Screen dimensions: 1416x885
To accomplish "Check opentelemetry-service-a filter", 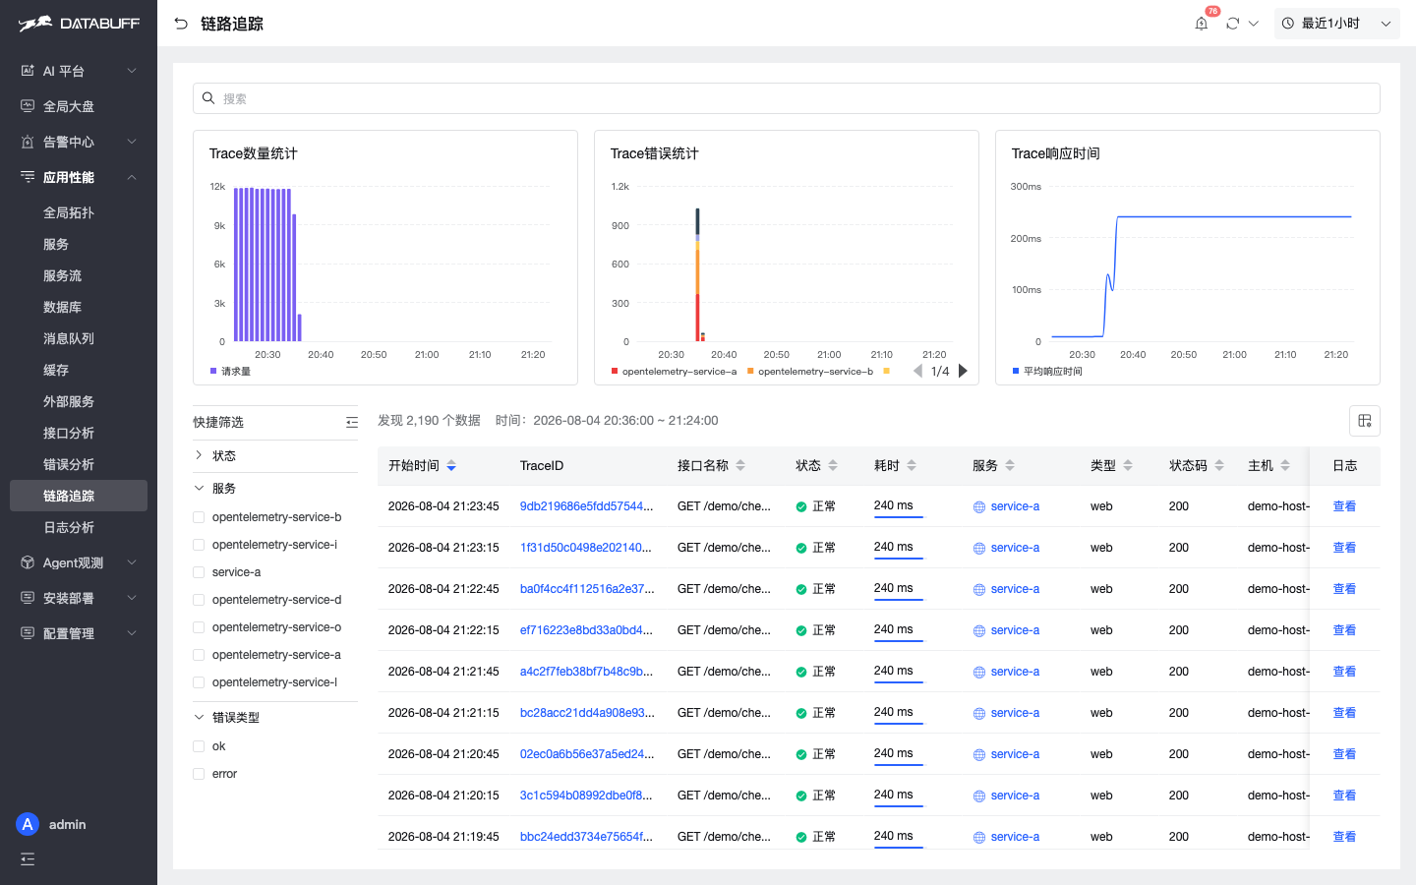I will pos(199,655).
